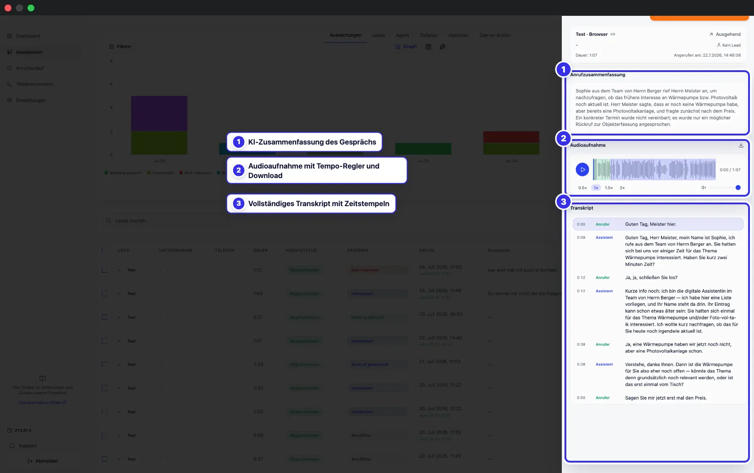Play the audio recording
754x473 pixels.
[x=582, y=169]
